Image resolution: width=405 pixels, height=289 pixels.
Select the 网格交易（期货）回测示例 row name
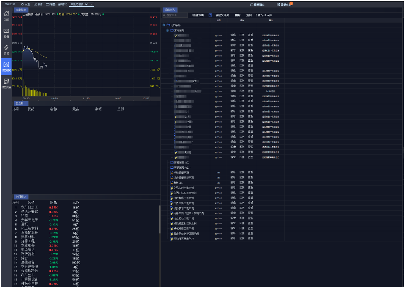point(189,214)
